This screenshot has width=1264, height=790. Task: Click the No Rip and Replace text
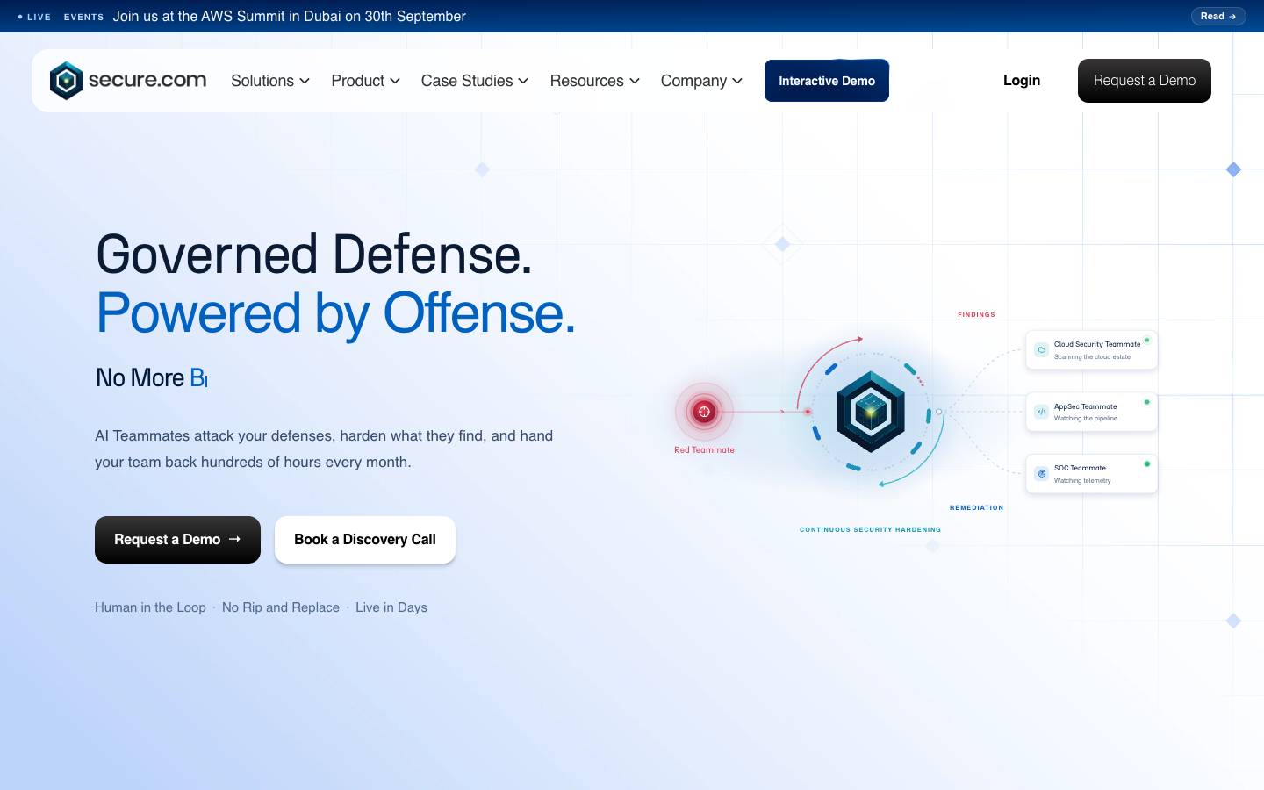click(x=281, y=607)
